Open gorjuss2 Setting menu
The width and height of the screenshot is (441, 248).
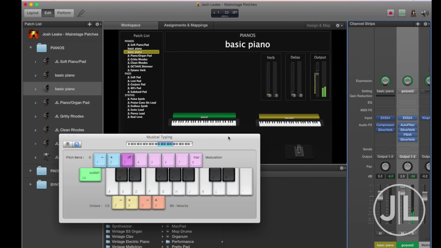click(407, 91)
